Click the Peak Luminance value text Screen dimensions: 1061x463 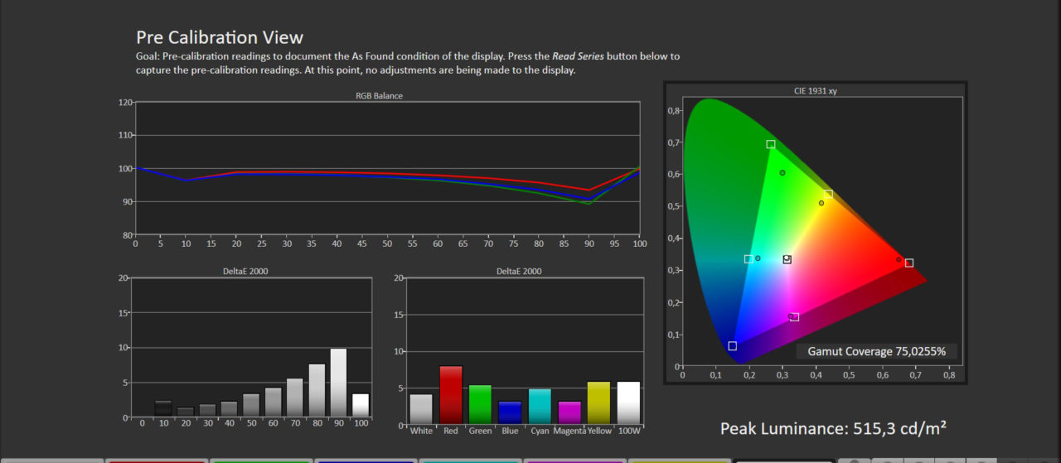click(x=833, y=428)
